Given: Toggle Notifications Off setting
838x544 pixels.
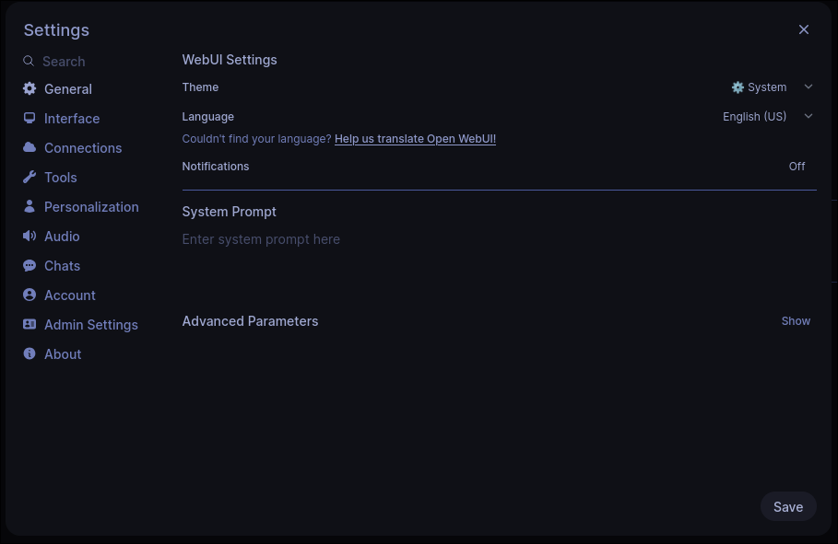Looking at the screenshot, I should (x=797, y=167).
